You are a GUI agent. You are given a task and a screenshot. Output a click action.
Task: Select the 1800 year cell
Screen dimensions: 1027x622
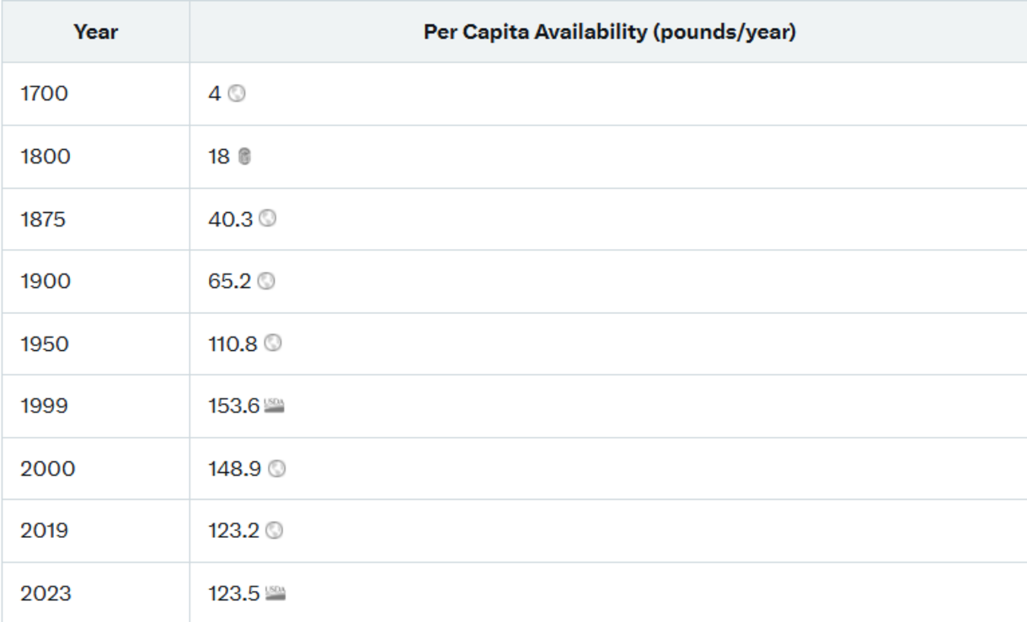96,157
